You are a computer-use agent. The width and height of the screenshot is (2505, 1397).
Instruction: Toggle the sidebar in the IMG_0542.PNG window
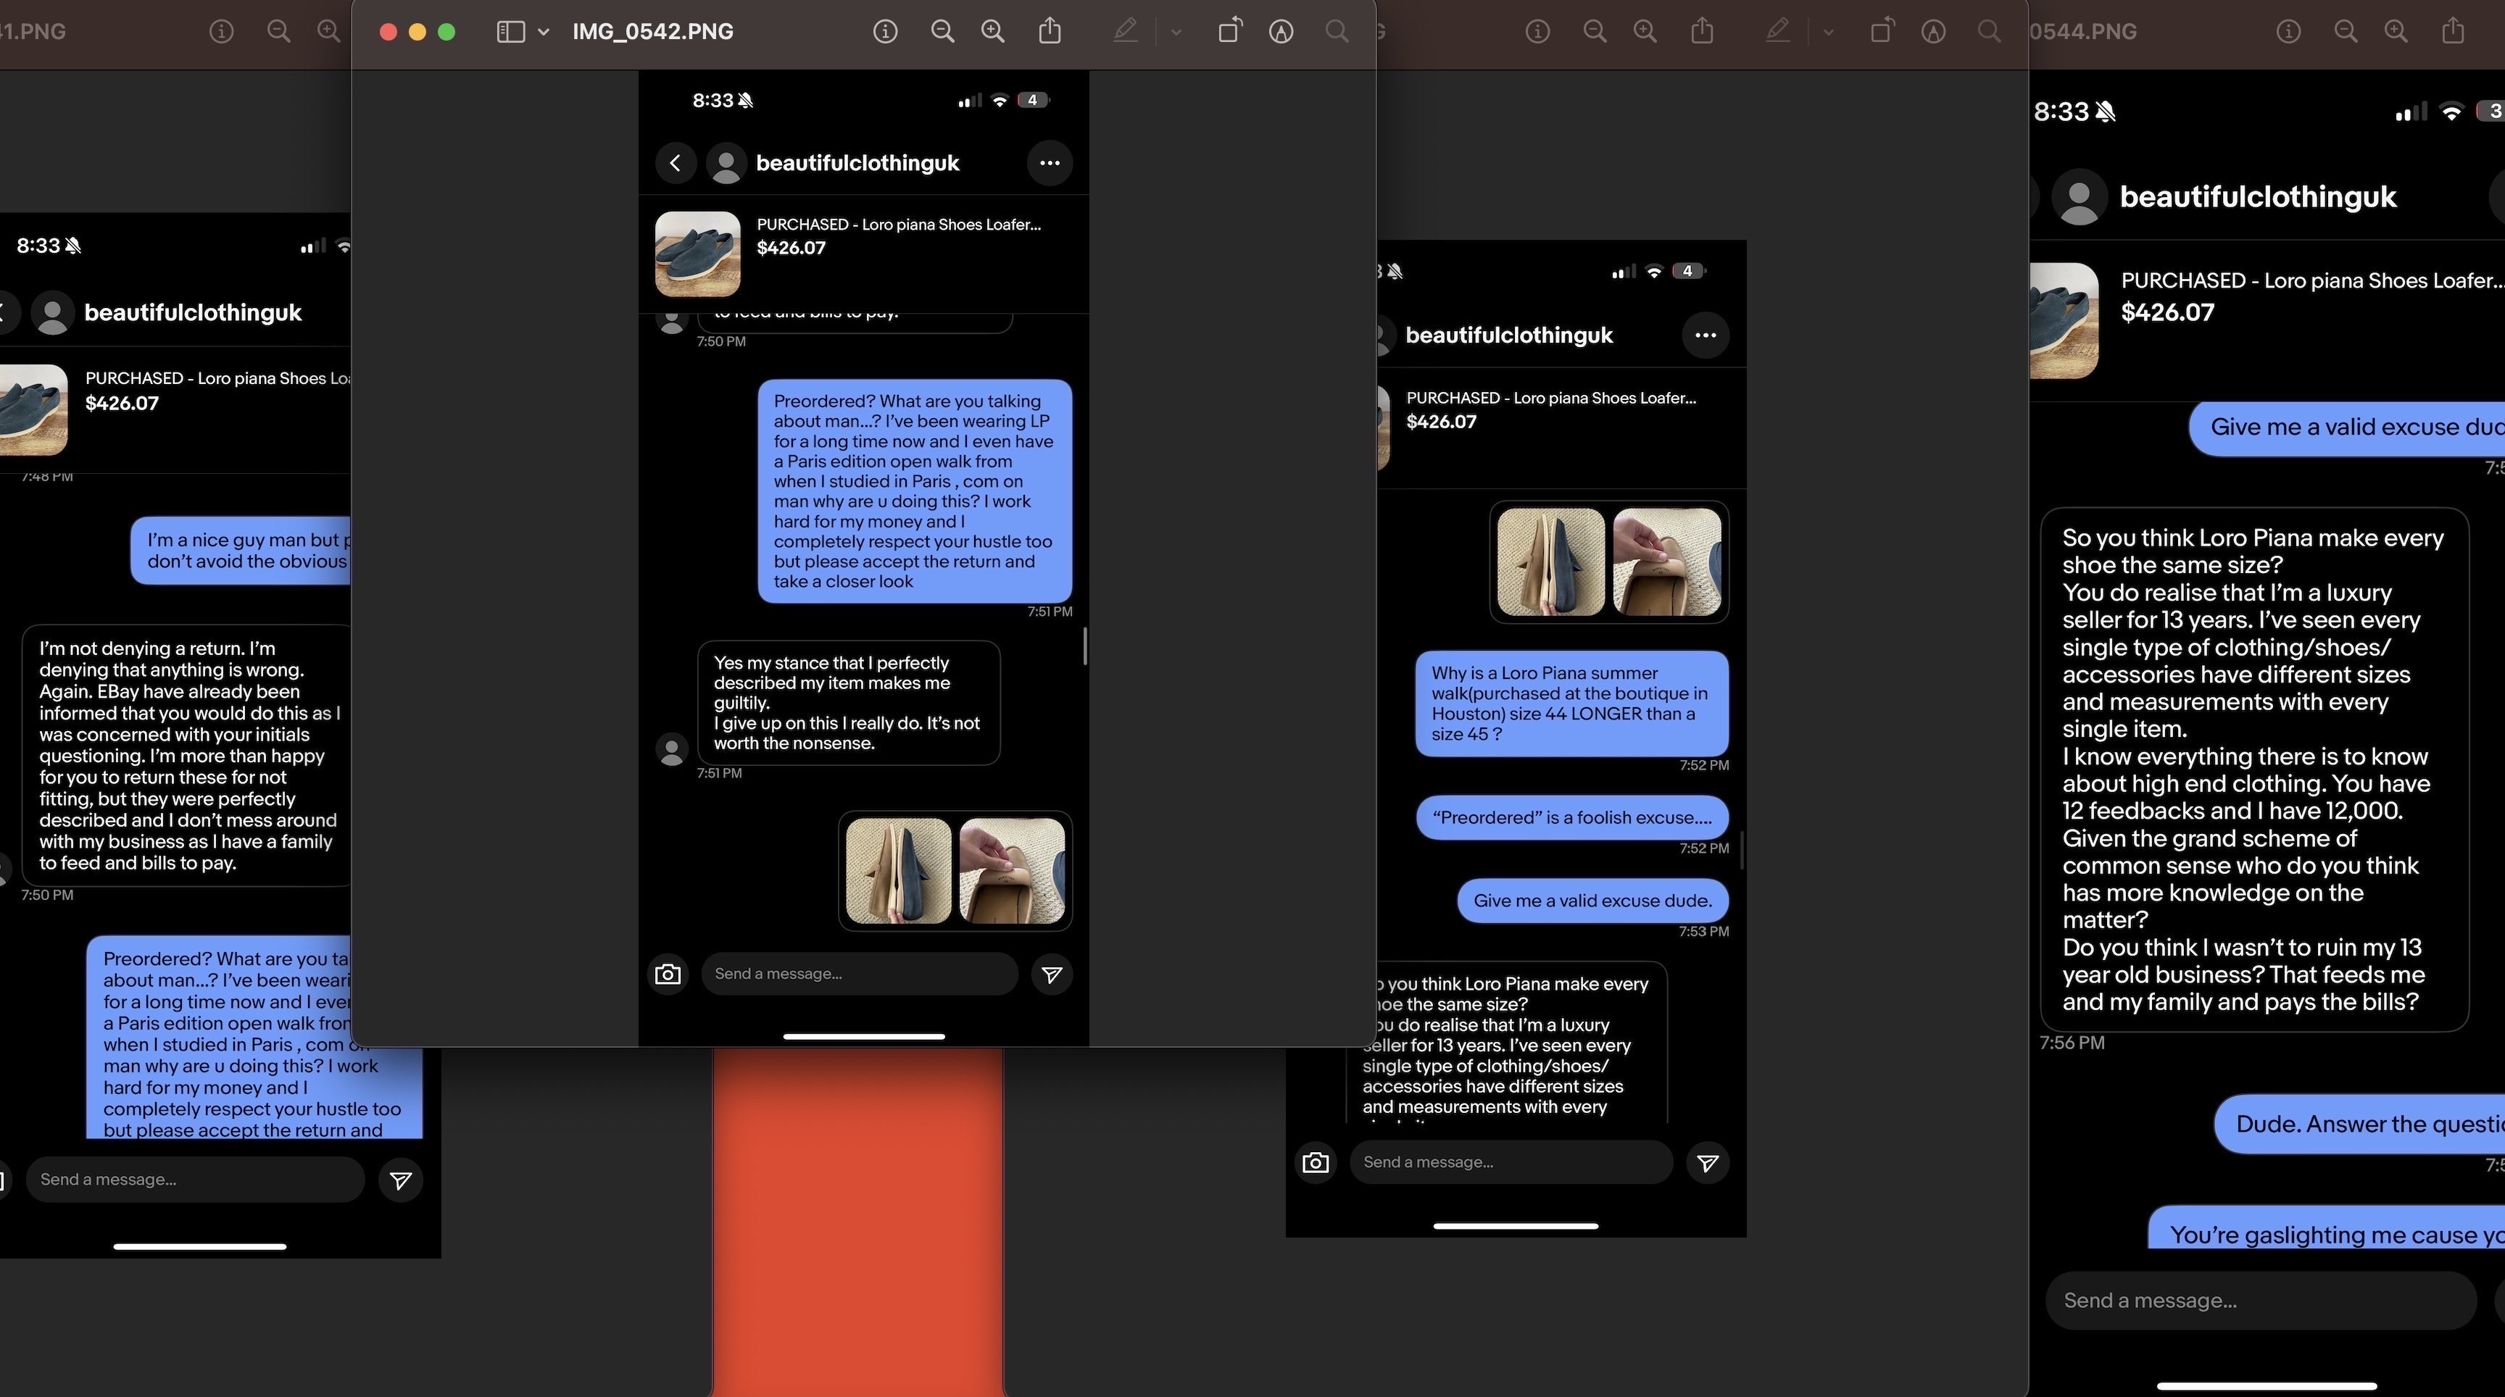510,32
